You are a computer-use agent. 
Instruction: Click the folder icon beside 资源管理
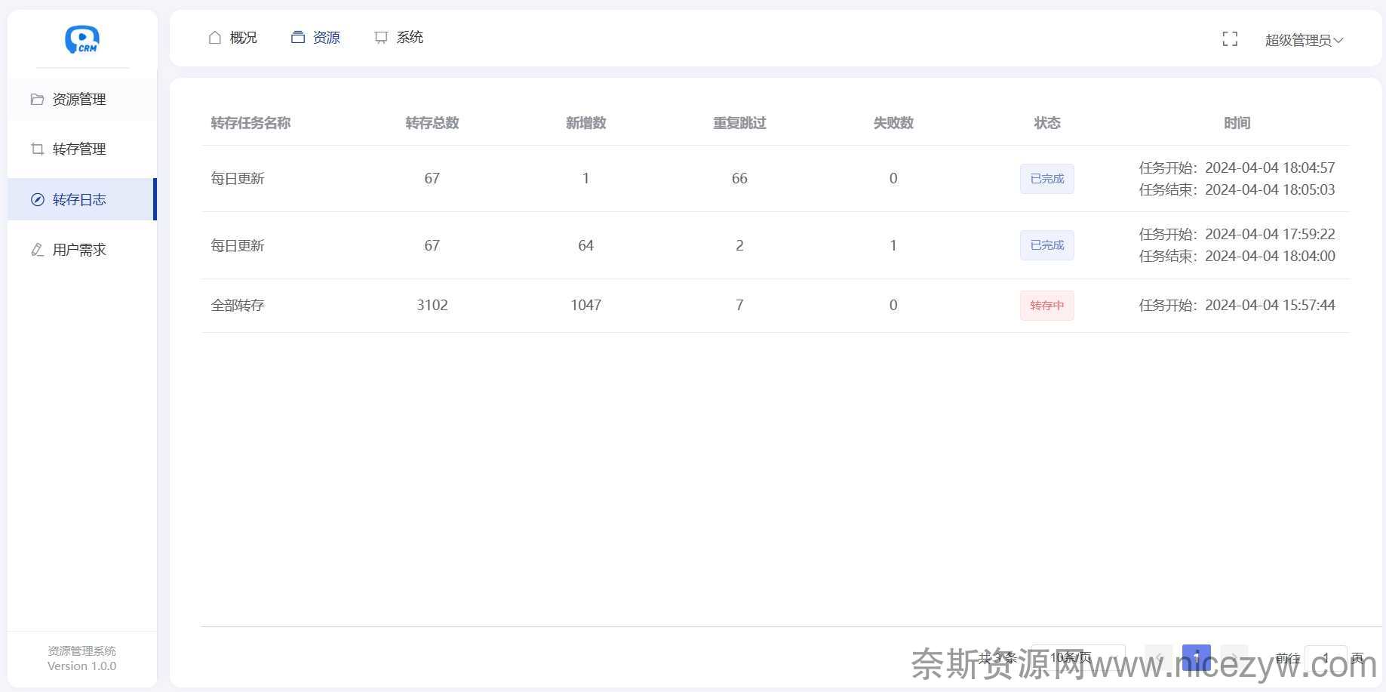click(37, 99)
